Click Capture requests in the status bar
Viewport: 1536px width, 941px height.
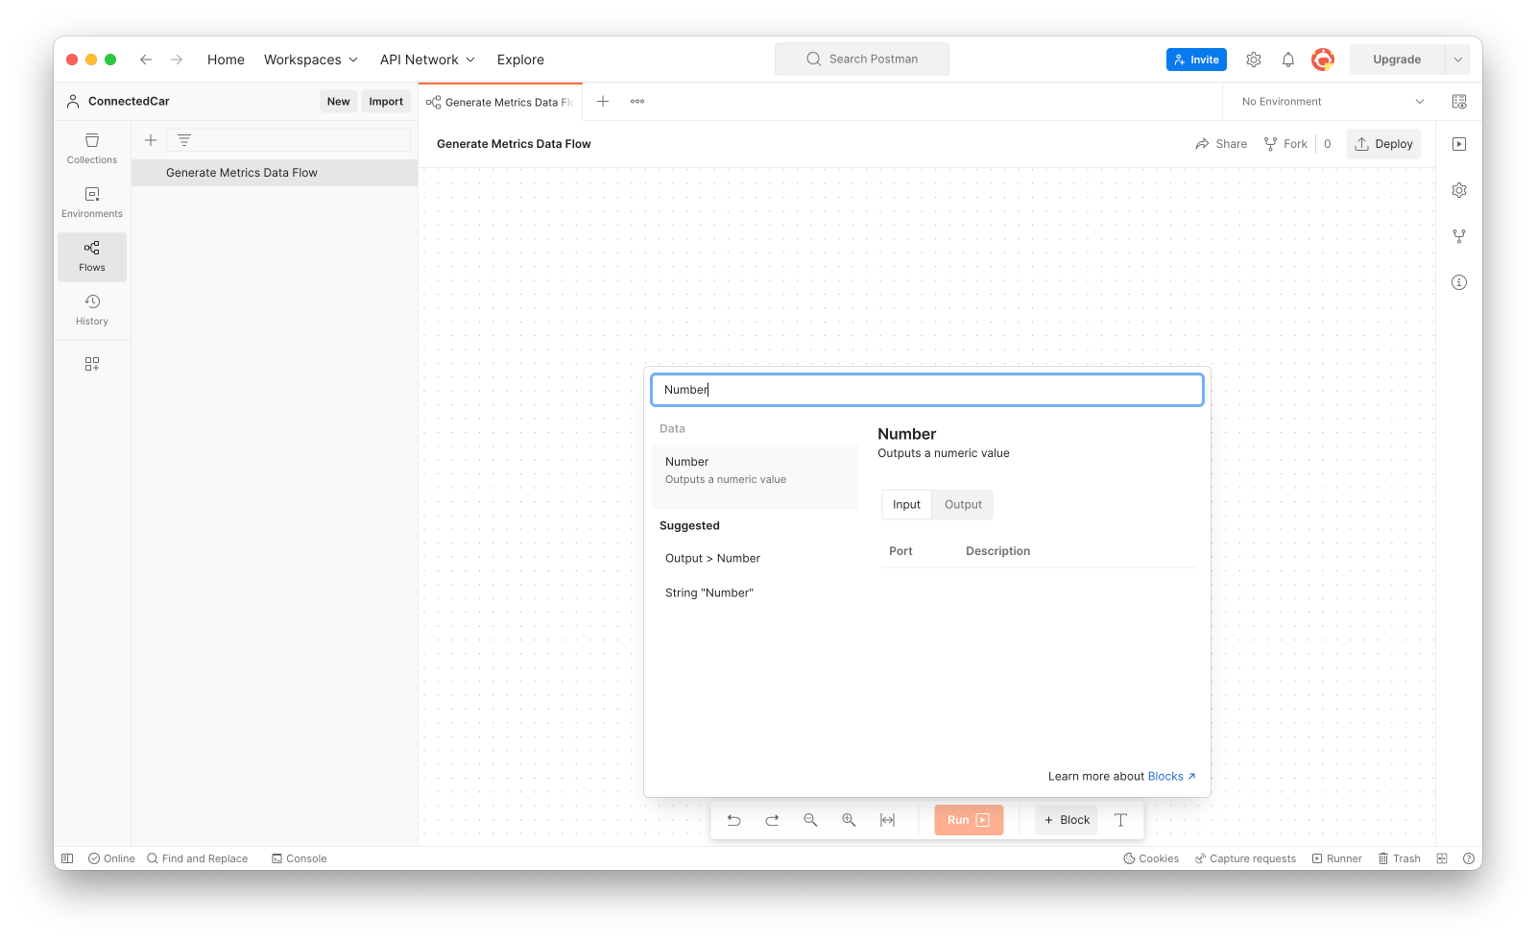1245,858
